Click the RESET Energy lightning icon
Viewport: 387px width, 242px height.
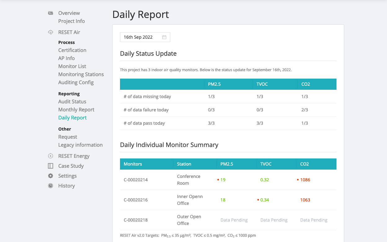click(x=50, y=156)
